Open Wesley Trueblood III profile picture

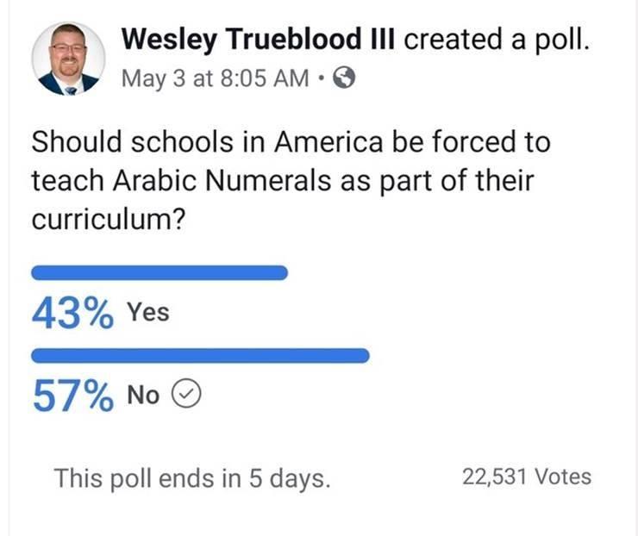68,59
